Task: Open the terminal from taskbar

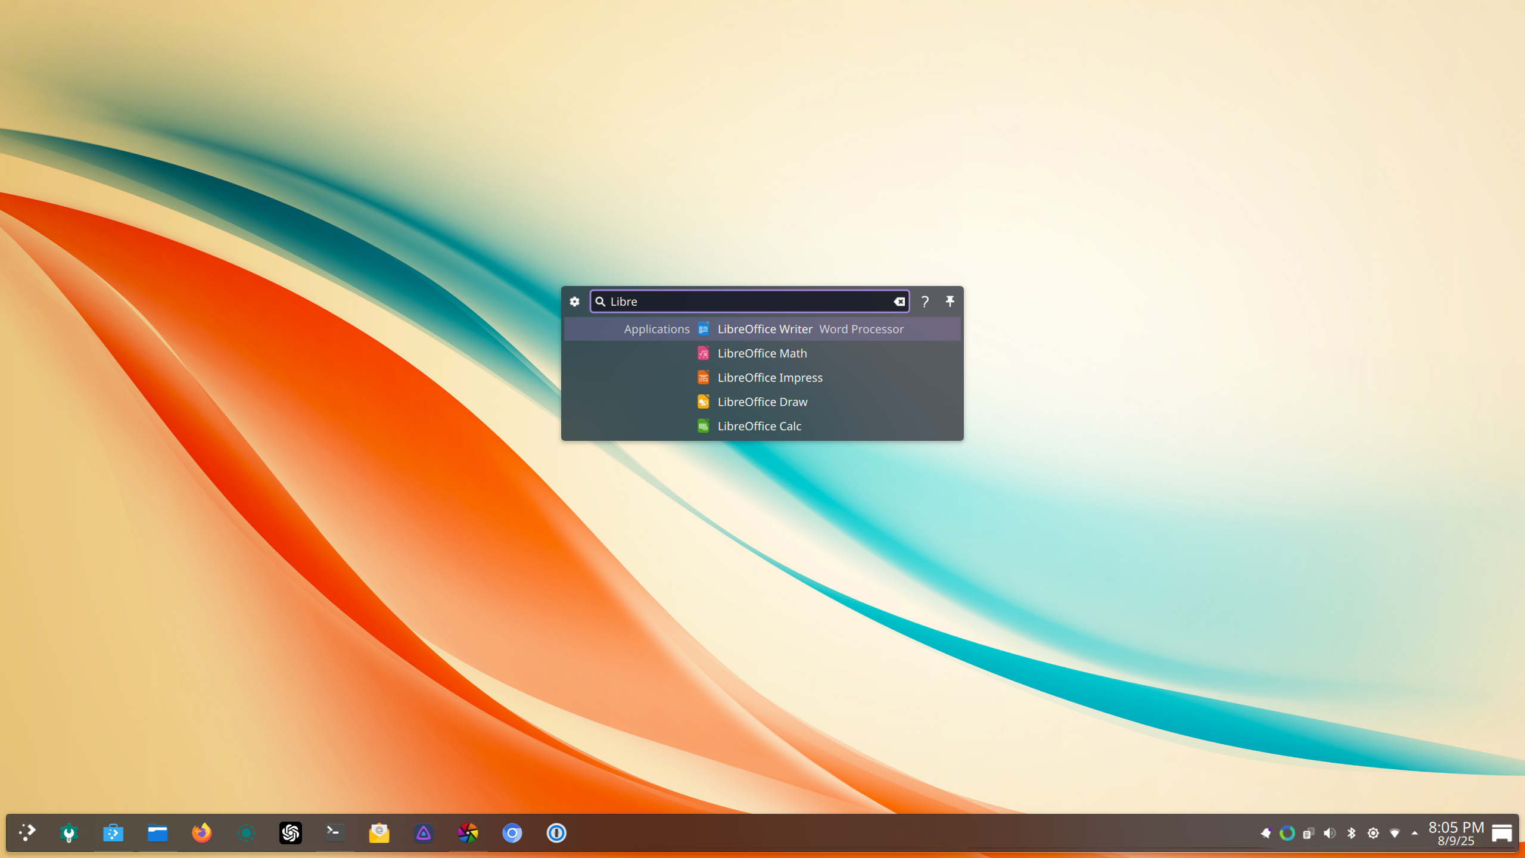Action: pyautogui.click(x=334, y=832)
